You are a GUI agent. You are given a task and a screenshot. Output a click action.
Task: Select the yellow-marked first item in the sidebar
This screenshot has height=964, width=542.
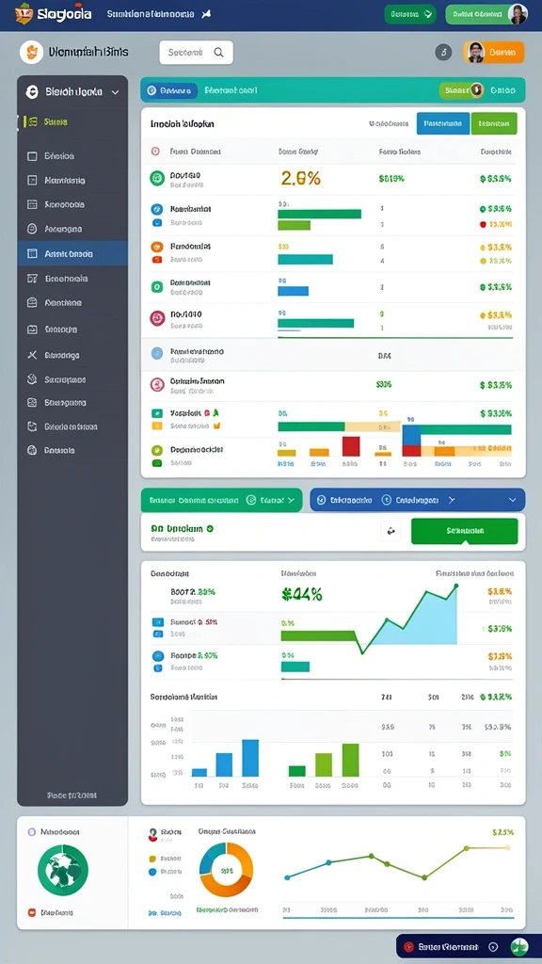click(x=72, y=121)
